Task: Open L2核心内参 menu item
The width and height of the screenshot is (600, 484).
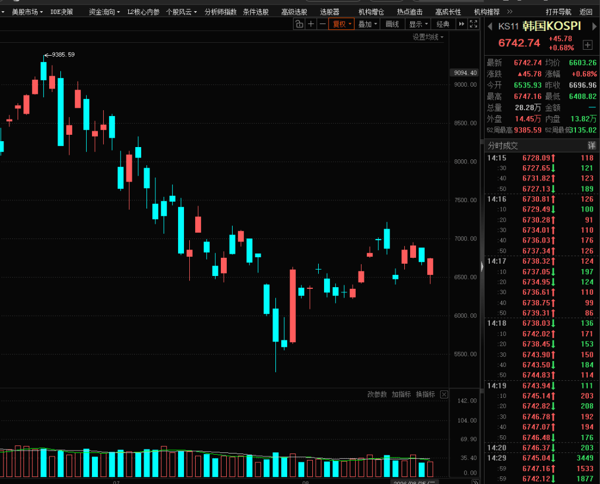Action: pyautogui.click(x=144, y=12)
